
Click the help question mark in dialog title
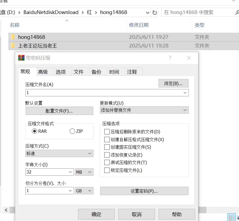[170, 58]
